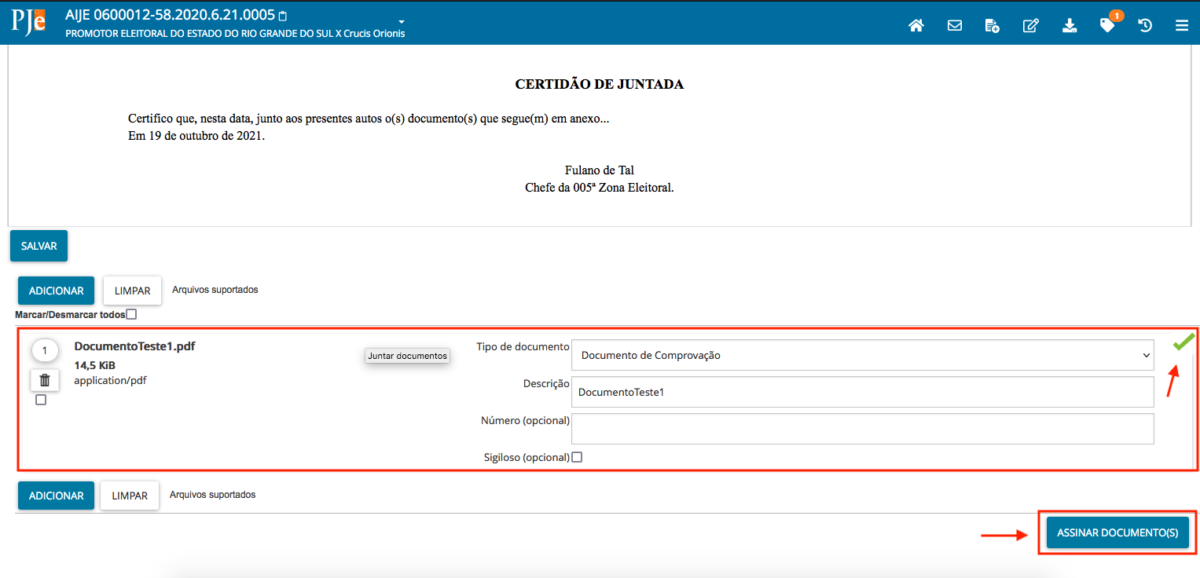The image size is (1200, 578).
Task: Click the download icon in header
Action: point(1070,25)
